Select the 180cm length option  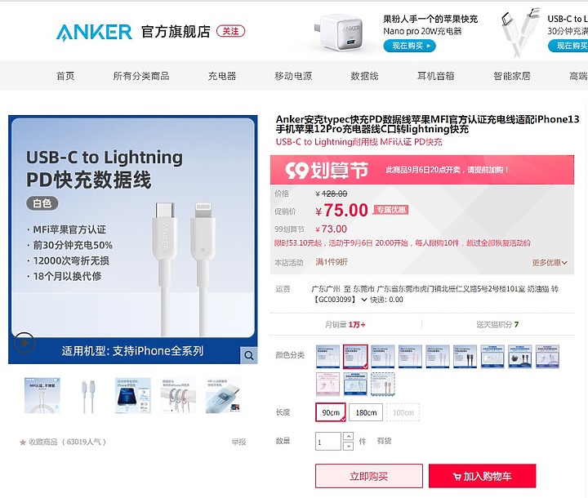(x=366, y=412)
